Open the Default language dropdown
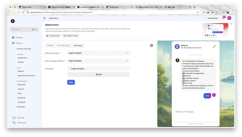Screen dimensions: 242x137 pos(99,53)
